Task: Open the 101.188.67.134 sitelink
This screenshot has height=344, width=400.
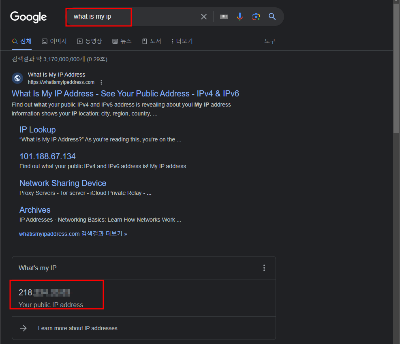Action: click(x=47, y=156)
